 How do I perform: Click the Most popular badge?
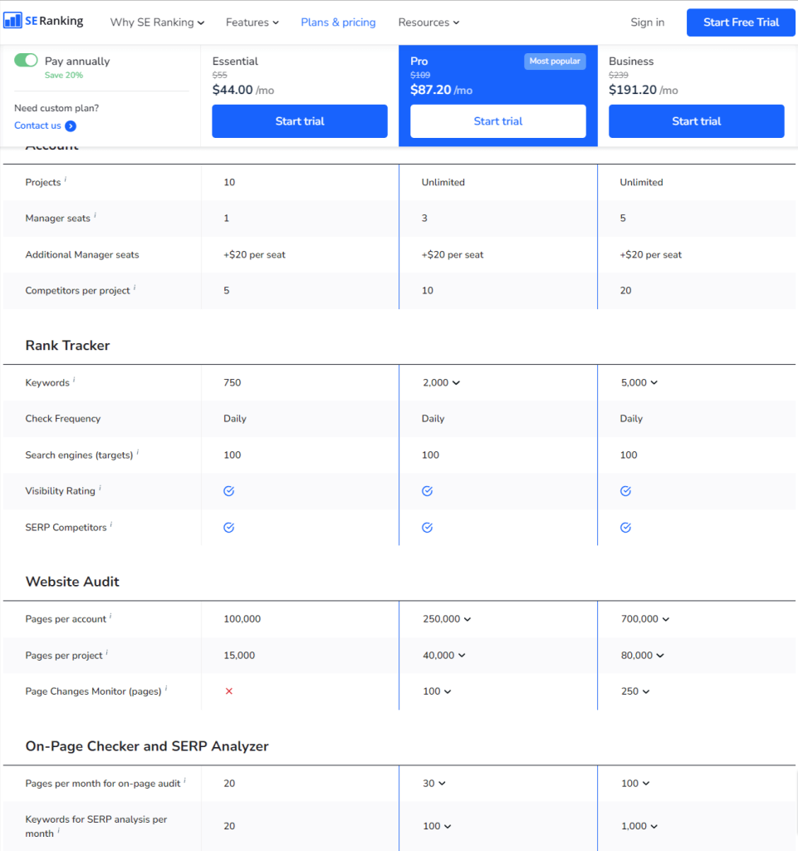pos(555,61)
